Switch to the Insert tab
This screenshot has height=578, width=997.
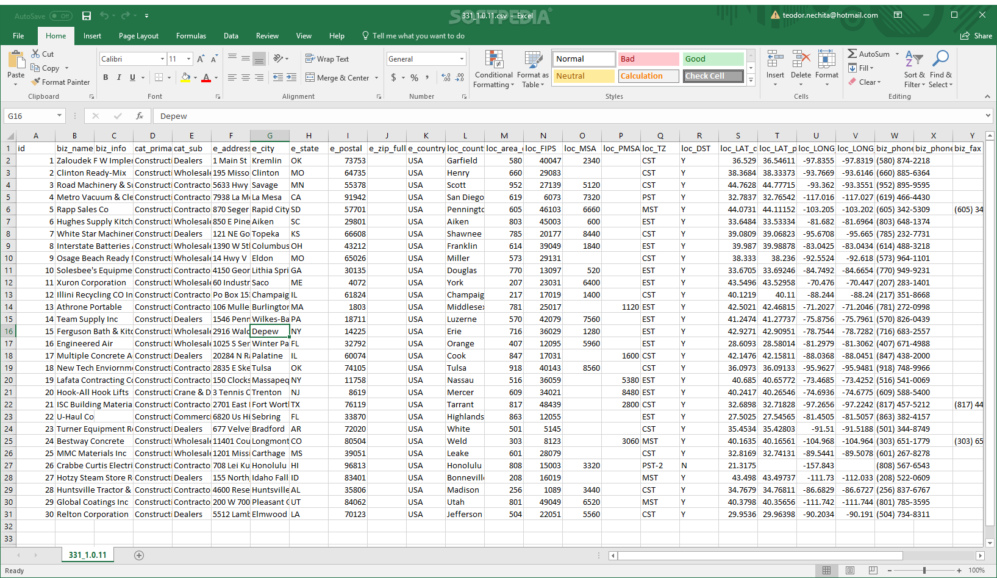coord(92,36)
